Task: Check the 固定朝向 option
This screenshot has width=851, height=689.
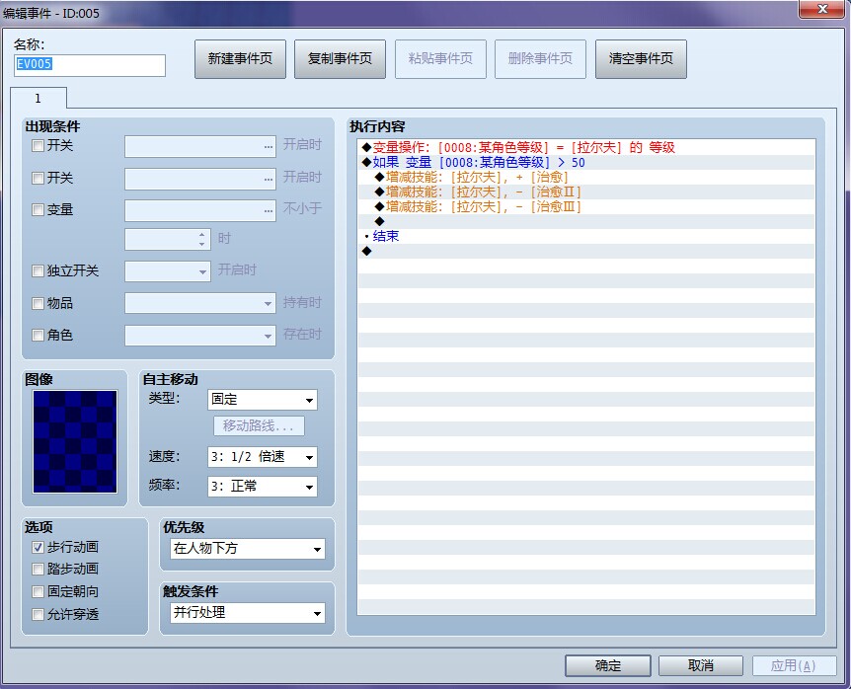Action: coord(38,591)
